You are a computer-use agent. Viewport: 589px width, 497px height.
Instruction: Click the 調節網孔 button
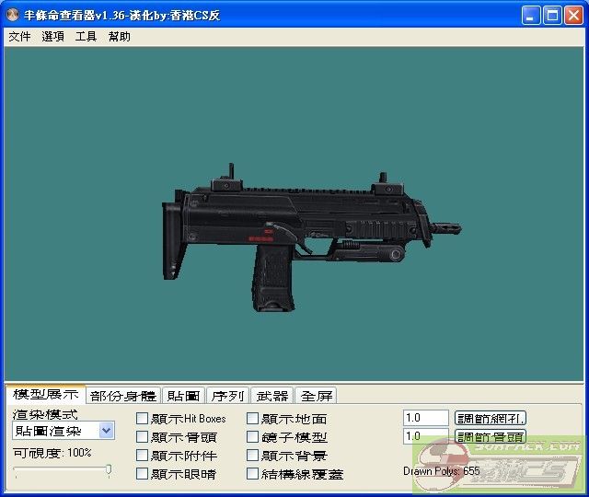pyautogui.click(x=491, y=418)
